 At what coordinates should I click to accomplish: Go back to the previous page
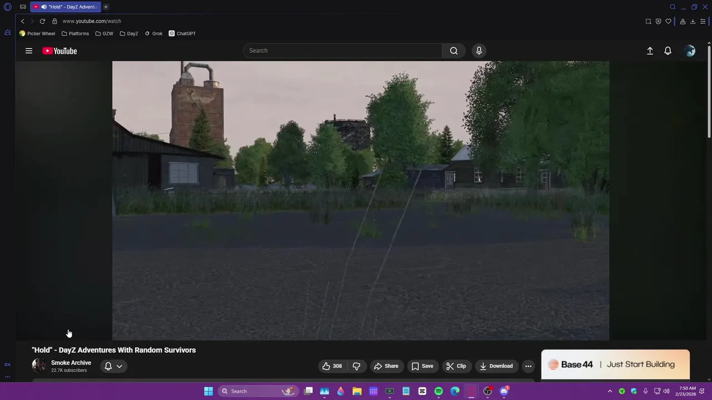22,21
